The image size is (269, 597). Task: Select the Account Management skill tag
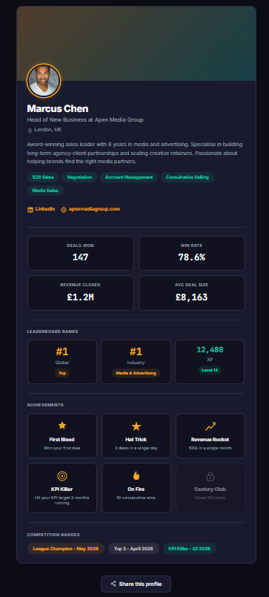tap(129, 177)
